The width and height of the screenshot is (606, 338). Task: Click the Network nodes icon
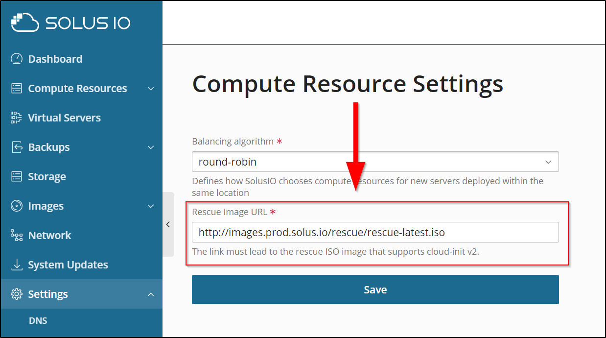coord(17,235)
